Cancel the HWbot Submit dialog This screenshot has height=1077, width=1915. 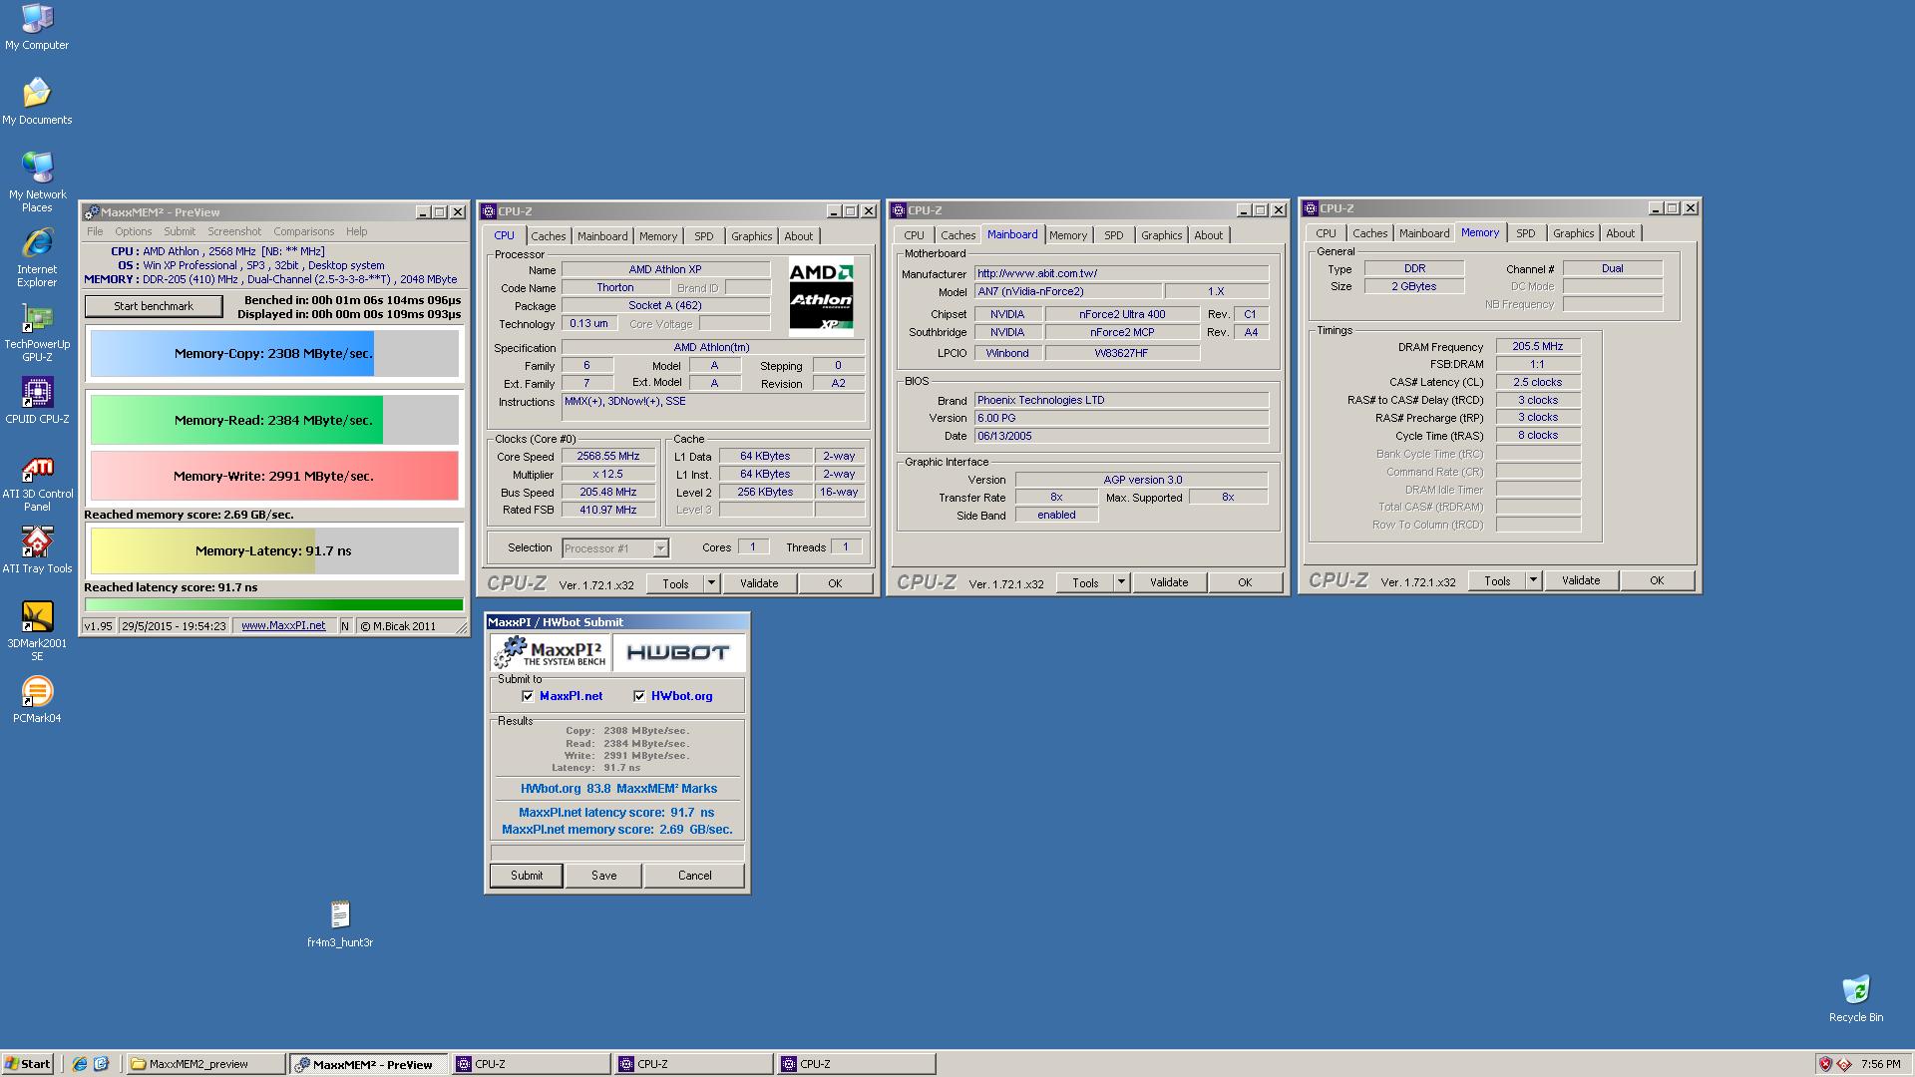click(694, 876)
